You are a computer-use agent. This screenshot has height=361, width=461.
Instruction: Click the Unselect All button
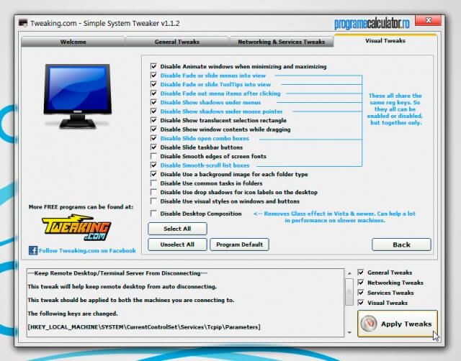click(x=177, y=245)
